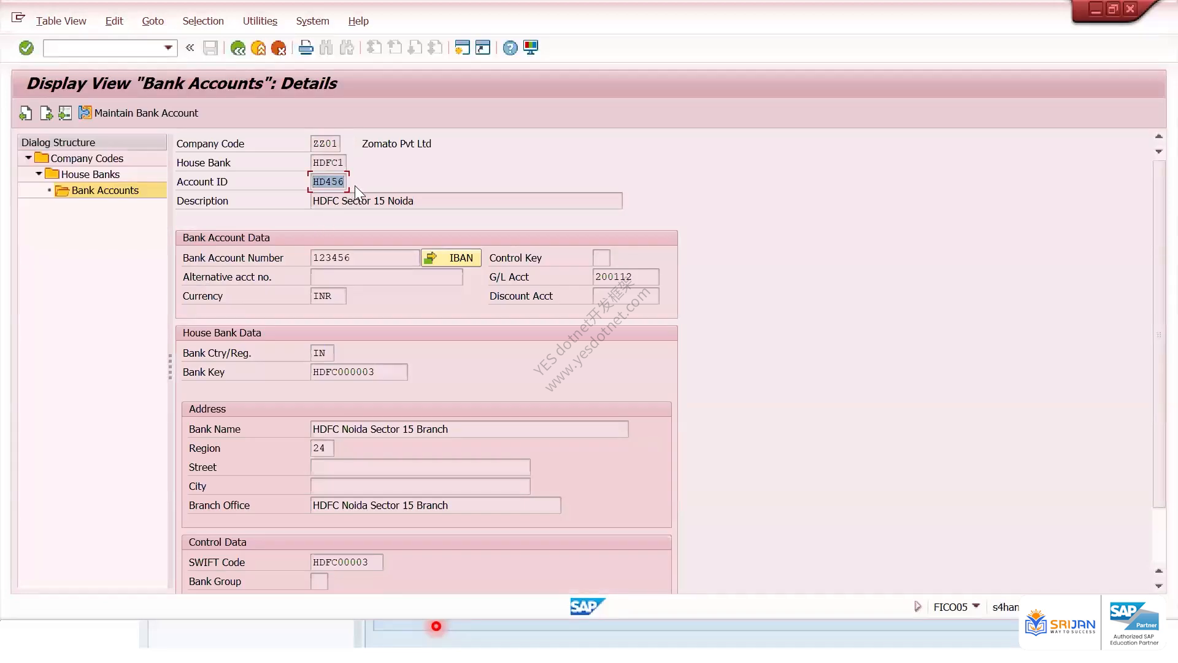Click the IBAN button
1178x663 pixels.
coord(451,258)
